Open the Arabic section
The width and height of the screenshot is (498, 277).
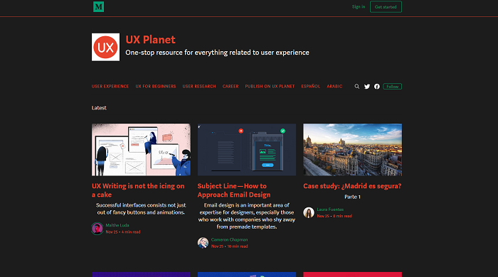click(x=334, y=86)
